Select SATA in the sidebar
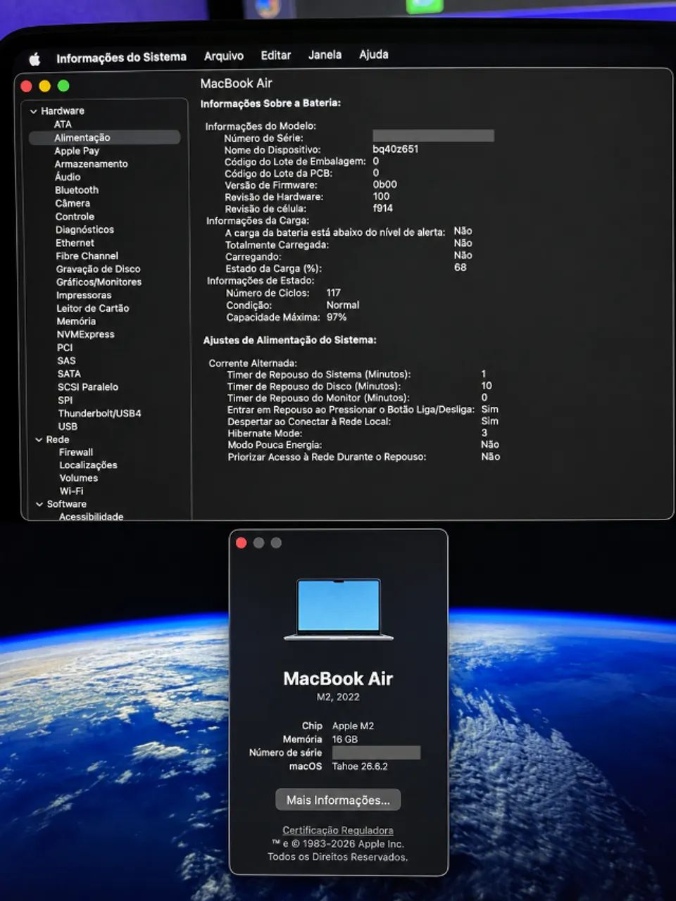 [x=69, y=374]
